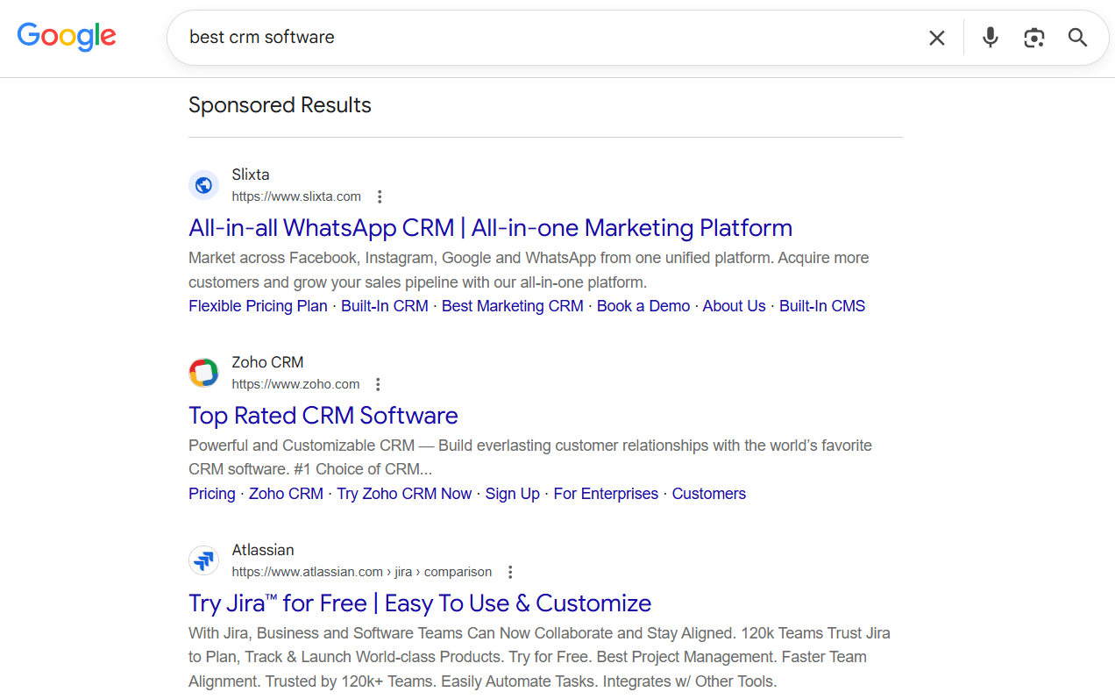Start voice search with microphone icon
This screenshot has height=699, width=1115.
click(991, 38)
